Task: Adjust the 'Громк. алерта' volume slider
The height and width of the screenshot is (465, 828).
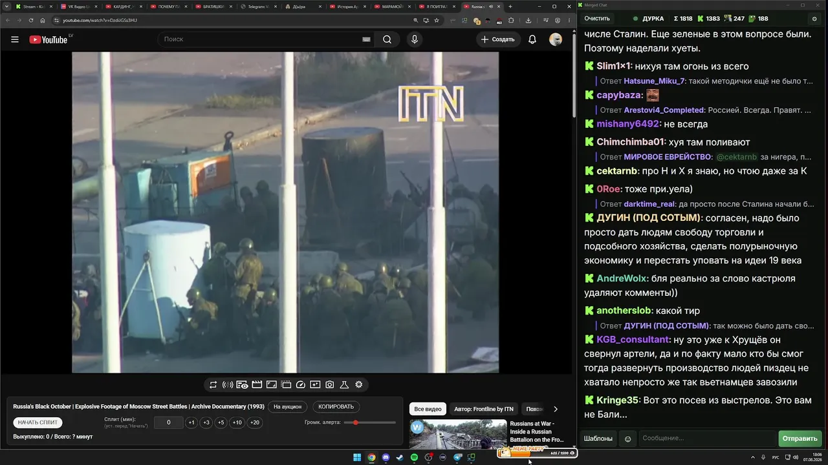Action: click(x=369, y=422)
